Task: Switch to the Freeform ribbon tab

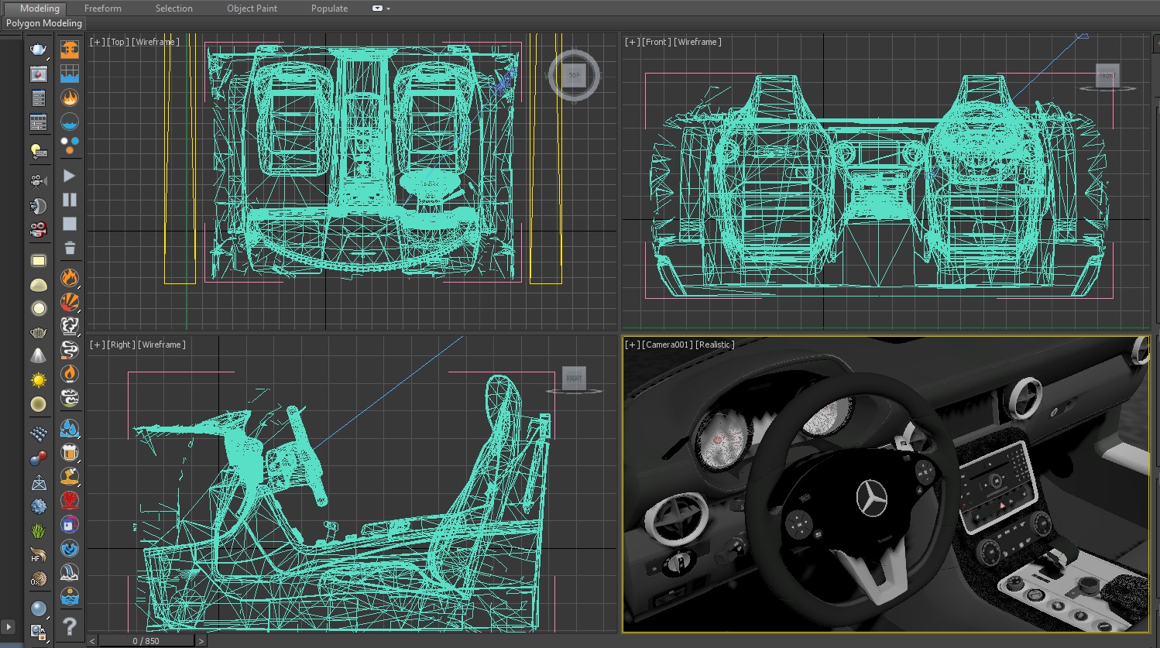Action: coord(103,9)
